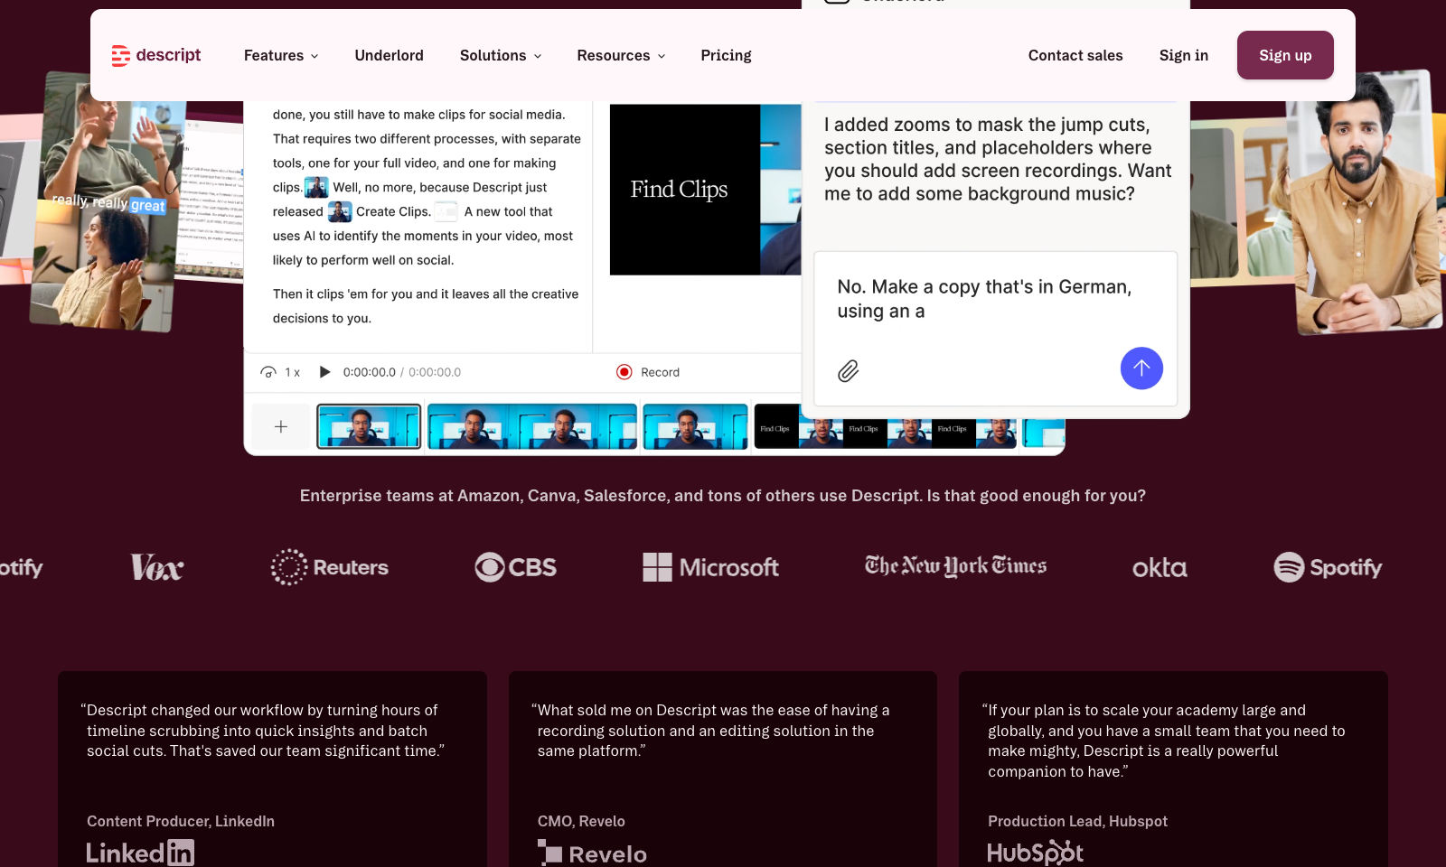Go to Underlord page
Screen dimensions: 1446x867
point(389,55)
